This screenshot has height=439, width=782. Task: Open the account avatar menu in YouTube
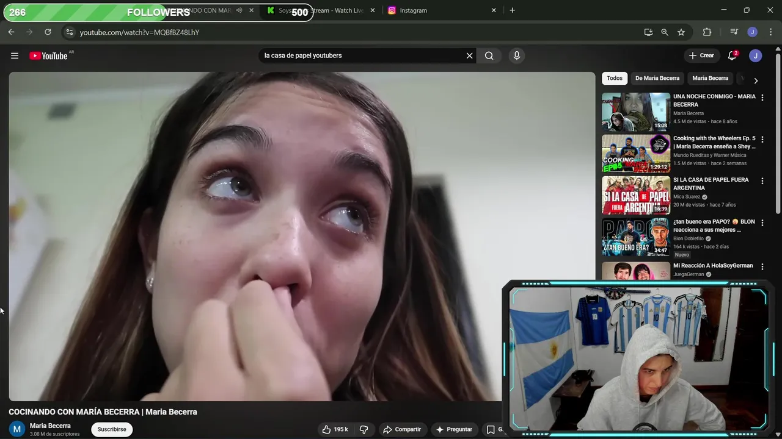pos(756,55)
